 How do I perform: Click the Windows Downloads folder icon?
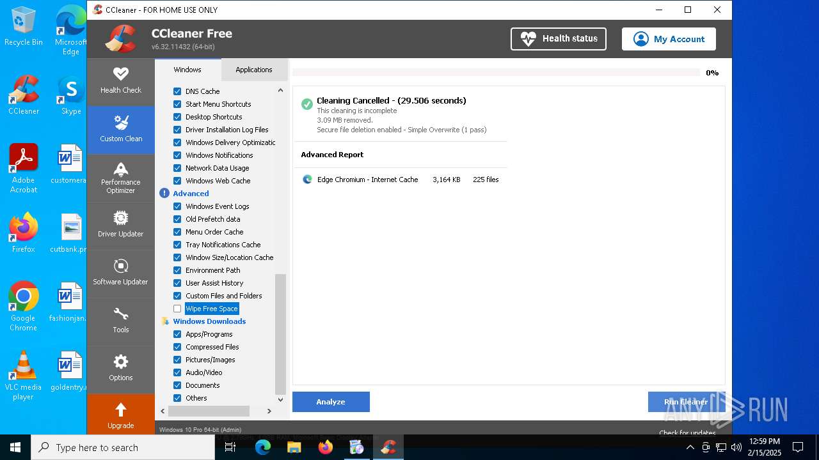[x=165, y=321]
